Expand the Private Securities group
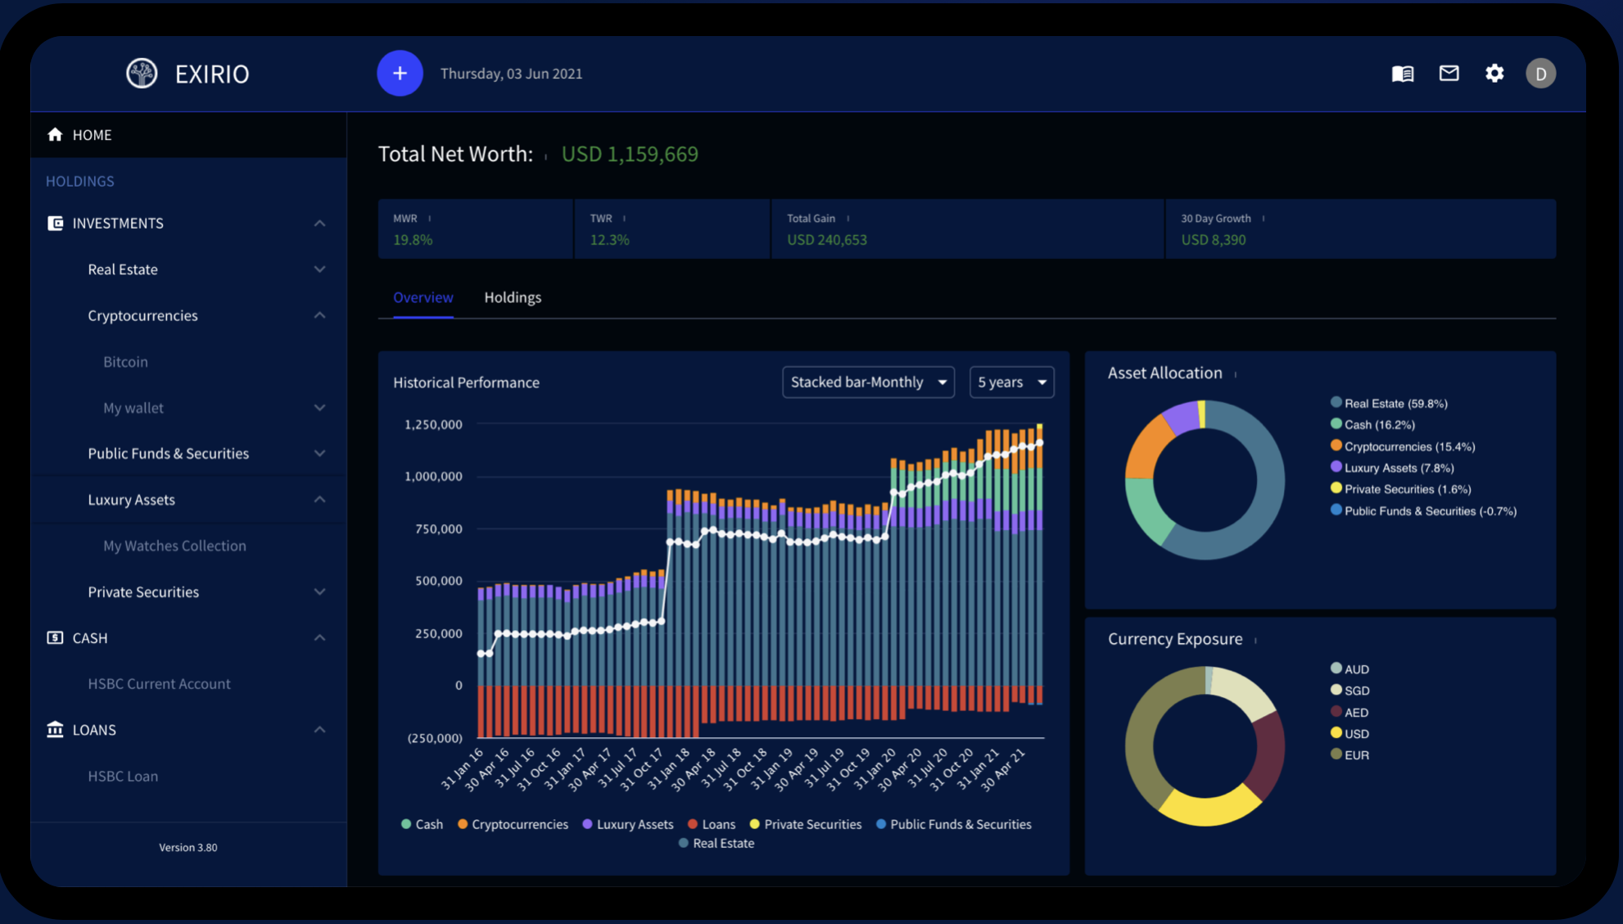This screenshot has height=924, width=1623. (x=319, y=591)
